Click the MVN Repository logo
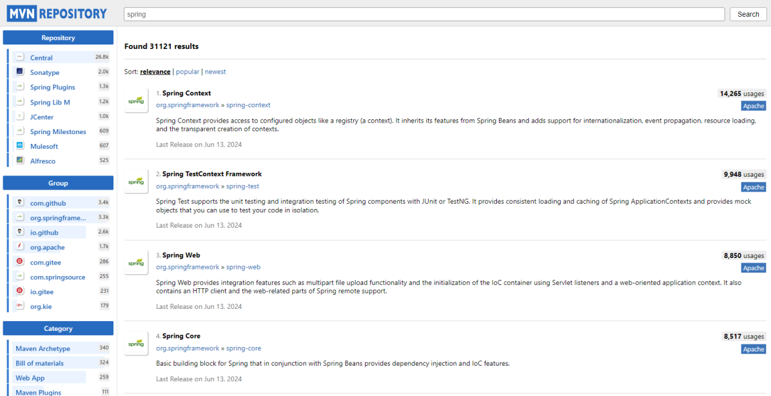The height and width of the screenshot is (396, 771). [x=57, y=14]
